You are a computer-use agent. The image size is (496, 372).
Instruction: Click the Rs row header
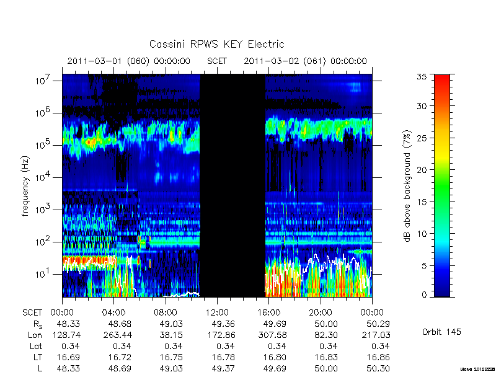tap(38, 324)
